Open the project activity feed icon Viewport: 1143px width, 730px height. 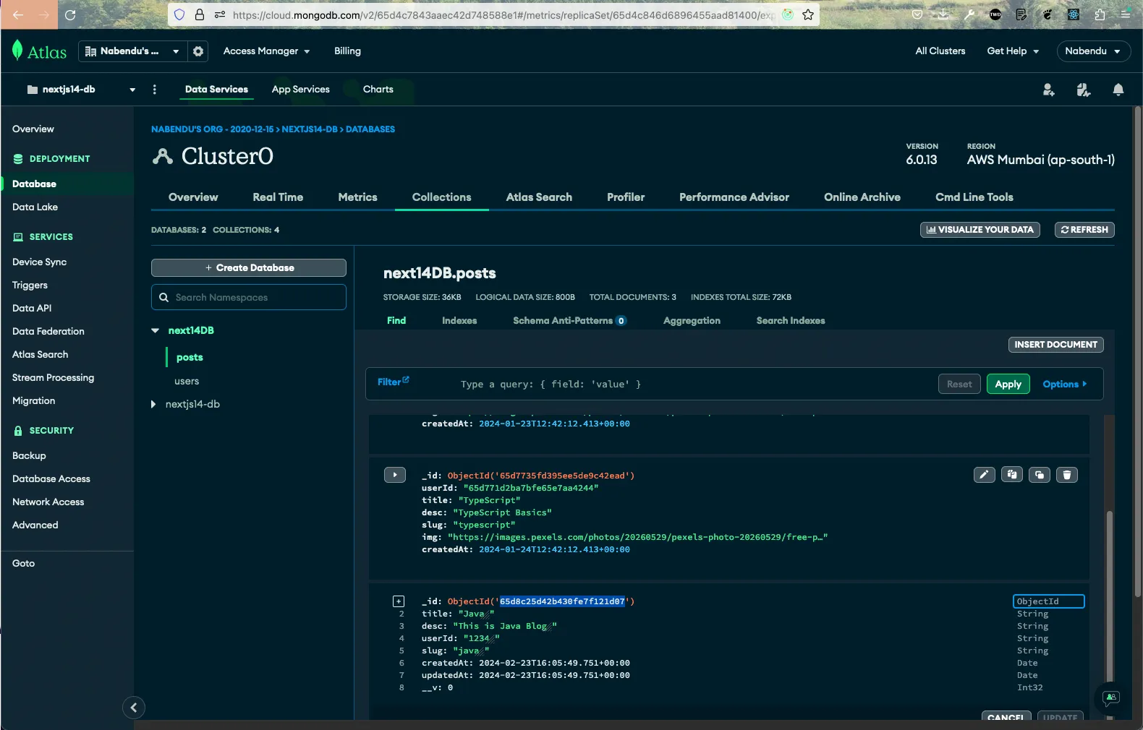[1083, 90]
